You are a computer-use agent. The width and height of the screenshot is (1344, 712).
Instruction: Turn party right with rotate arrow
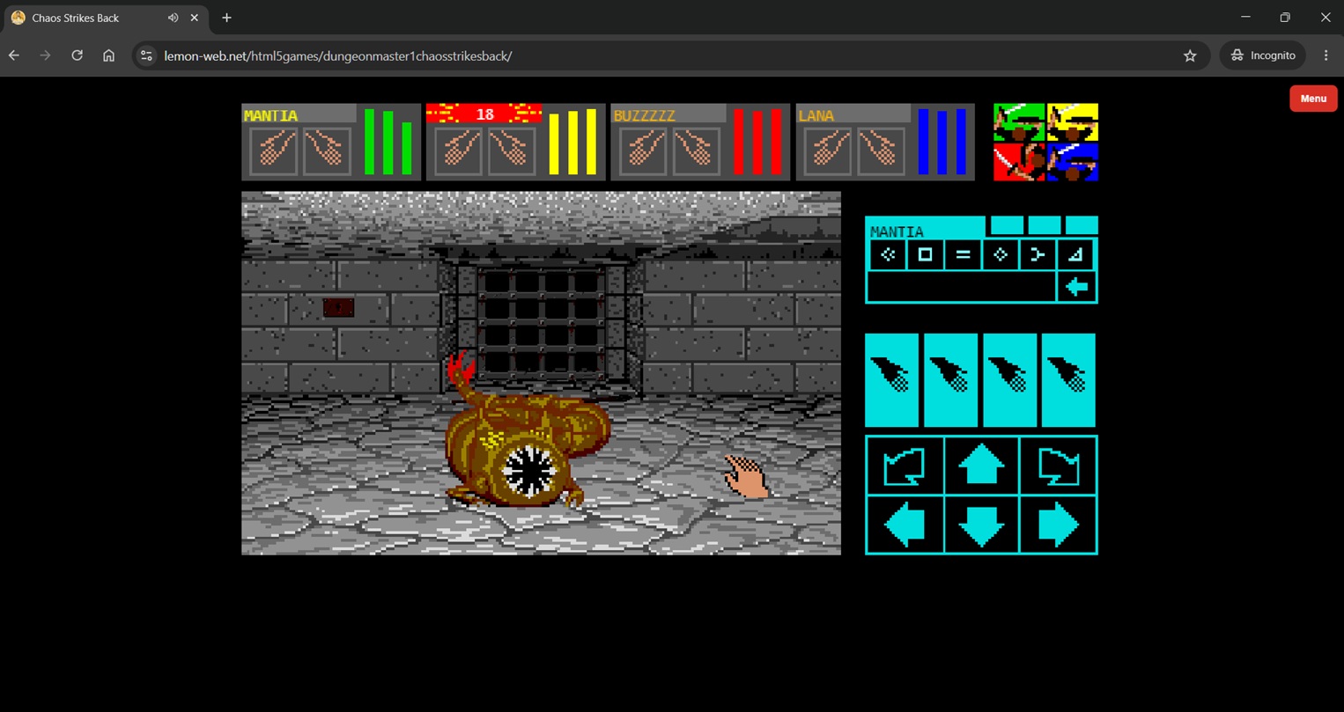coord(1058,465)
